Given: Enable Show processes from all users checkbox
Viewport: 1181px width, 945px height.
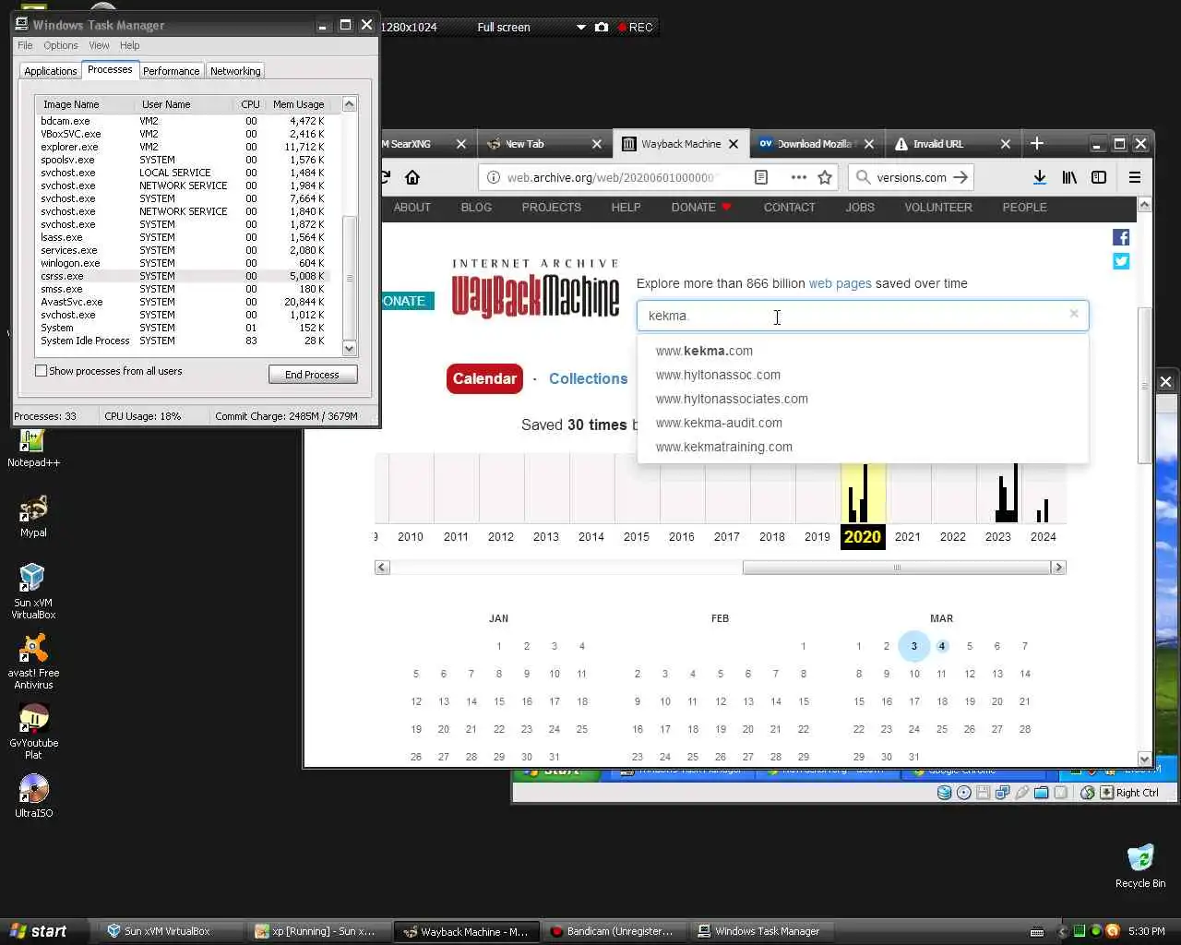Looking at the screenshot, I should [x=41, y=371].
